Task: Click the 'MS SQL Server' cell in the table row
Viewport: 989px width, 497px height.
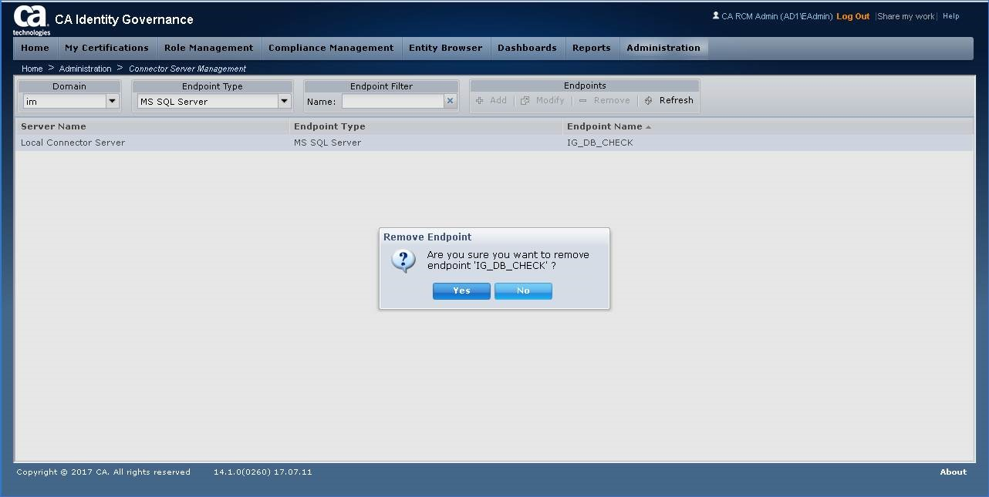Action: click(x=426, y=143)
